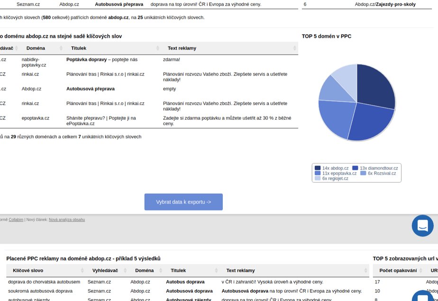The height and width of the screenshot is (301, 438).
Task: Open the Collabim footer link
Action: coord(16,220)
